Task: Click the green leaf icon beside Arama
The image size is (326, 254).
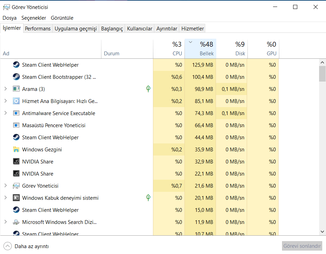Action: (x=148, y=89)
